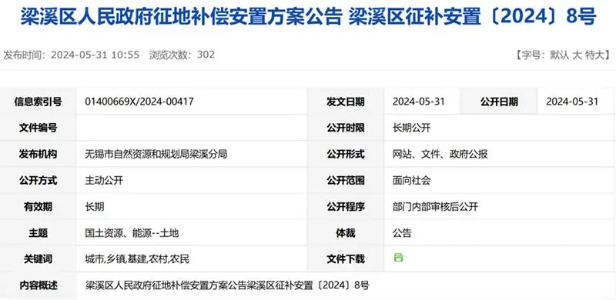
Task: Select 无锡市自然资源和规划局梁溪分局 text
Action: pyautogui.click(x=156, y=154)
